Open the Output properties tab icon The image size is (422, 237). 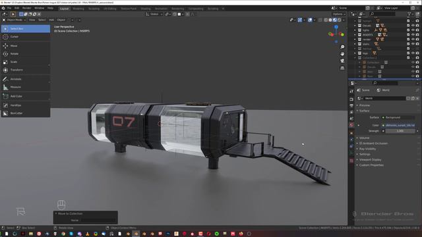click(351, 105)
